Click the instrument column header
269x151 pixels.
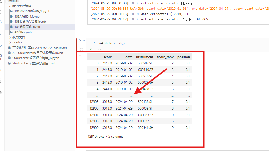click(145, 57)
